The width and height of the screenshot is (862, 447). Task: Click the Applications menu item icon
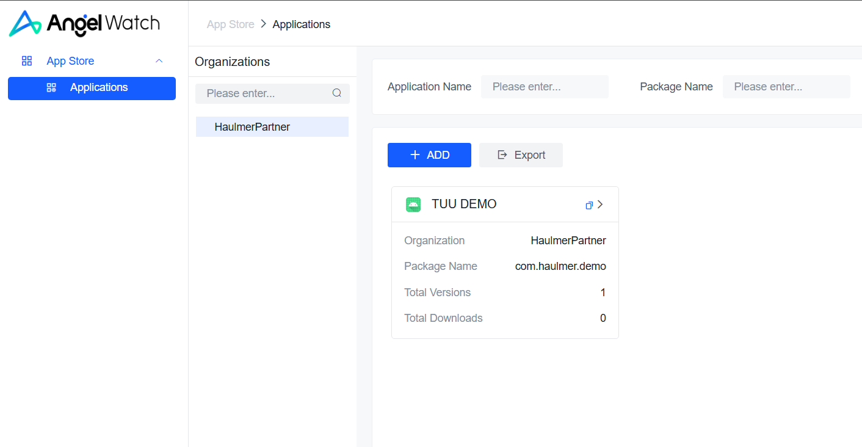(51, 88)
